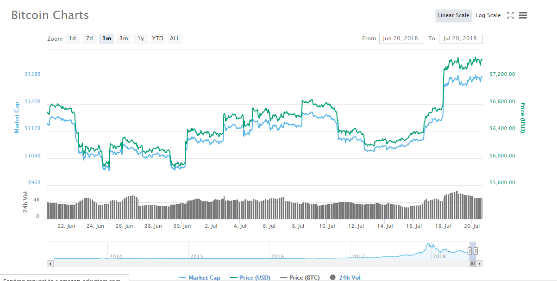Choose the 1y zoom range
The height and width of the screenshot is (281, 557).
[x=141, y=38]
